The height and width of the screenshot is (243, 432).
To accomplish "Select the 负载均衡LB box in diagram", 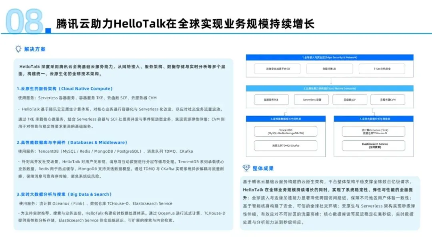I will (330, 69).
